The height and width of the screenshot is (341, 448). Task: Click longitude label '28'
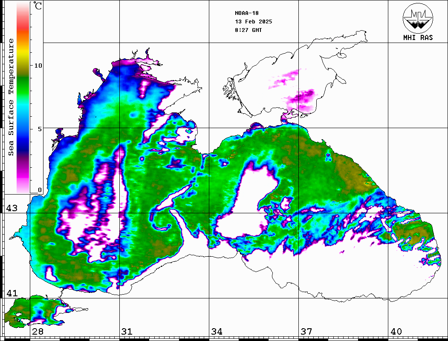[38, 331]
